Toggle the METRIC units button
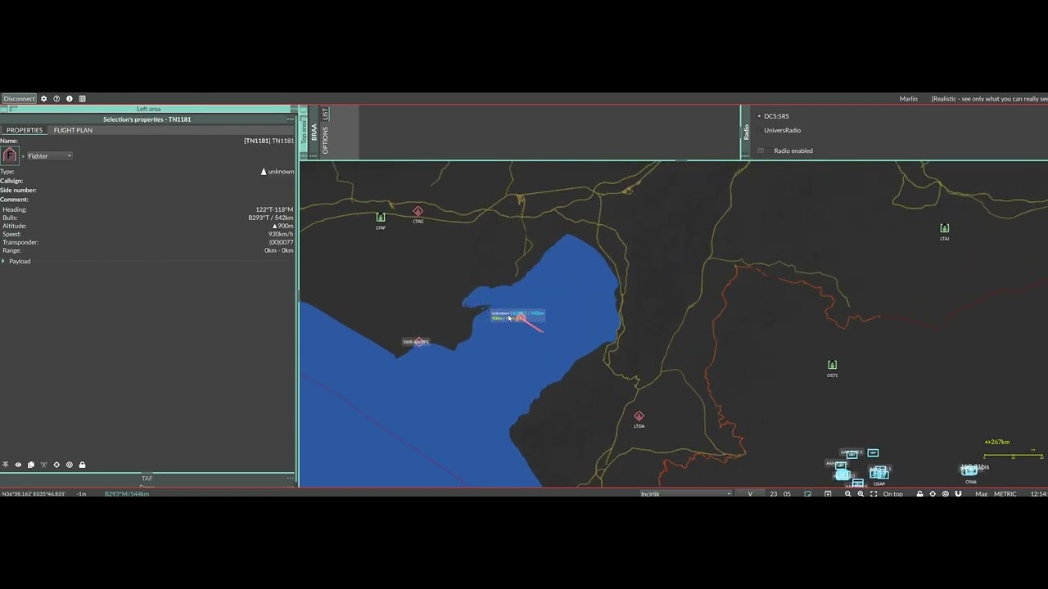Viewport: 1048px width, 589px height. 1005,494
